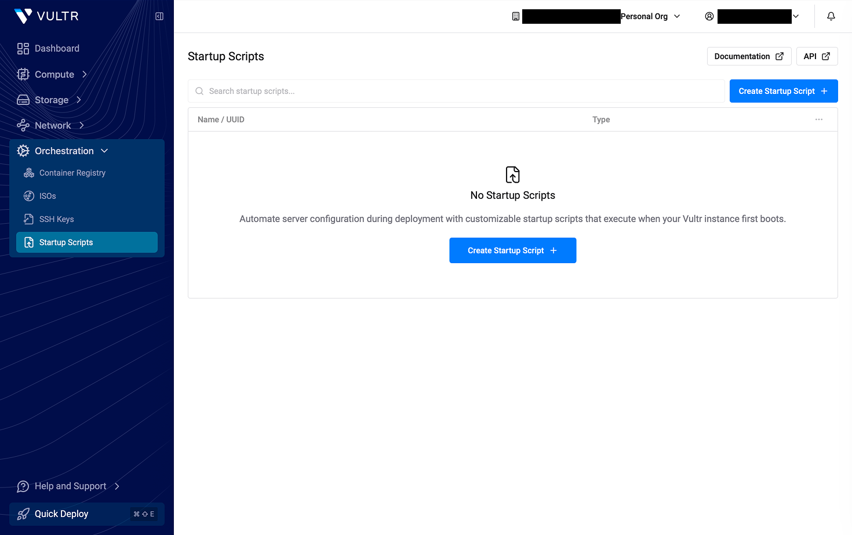The image size is (852, 535).
Task: Click the ISOs disc icon
Action: tap(29, 196)
